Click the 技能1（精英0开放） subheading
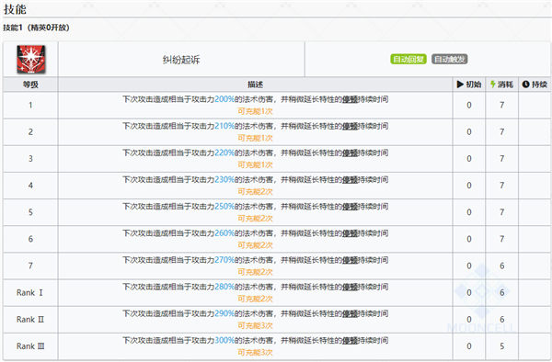 pos(36,28)
